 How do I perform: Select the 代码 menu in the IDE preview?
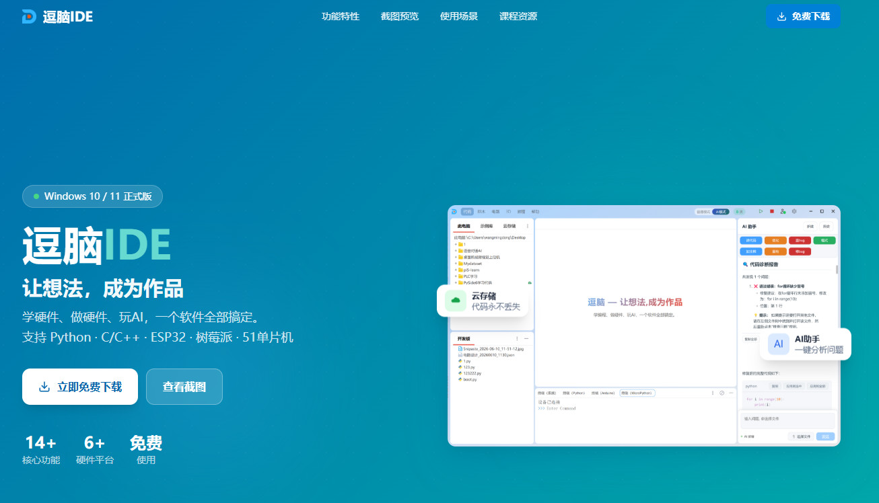467,211
